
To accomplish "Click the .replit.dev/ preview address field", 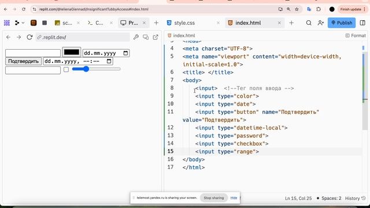I will point(83,37).
